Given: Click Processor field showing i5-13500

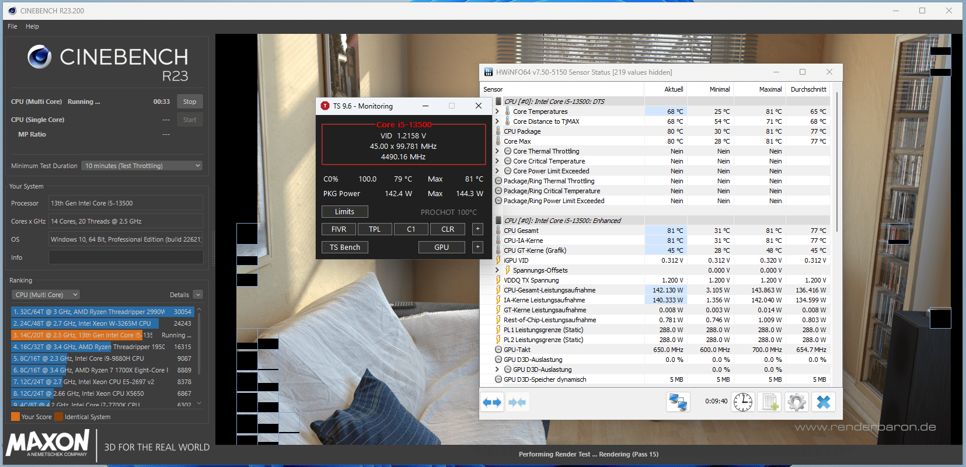Looking at the screenshot, I should tap(125, 203).
